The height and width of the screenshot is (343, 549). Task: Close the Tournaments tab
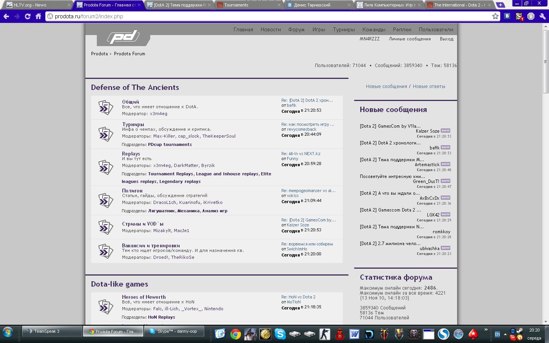[279, 5]
